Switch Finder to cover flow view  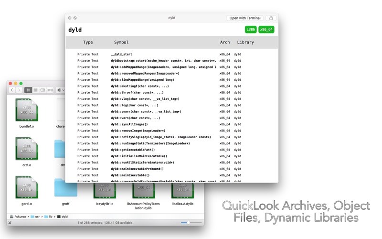(x=50, y=90)
